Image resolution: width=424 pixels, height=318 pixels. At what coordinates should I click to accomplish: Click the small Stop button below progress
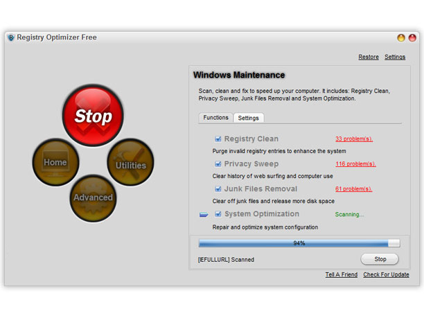coord(380,259)
